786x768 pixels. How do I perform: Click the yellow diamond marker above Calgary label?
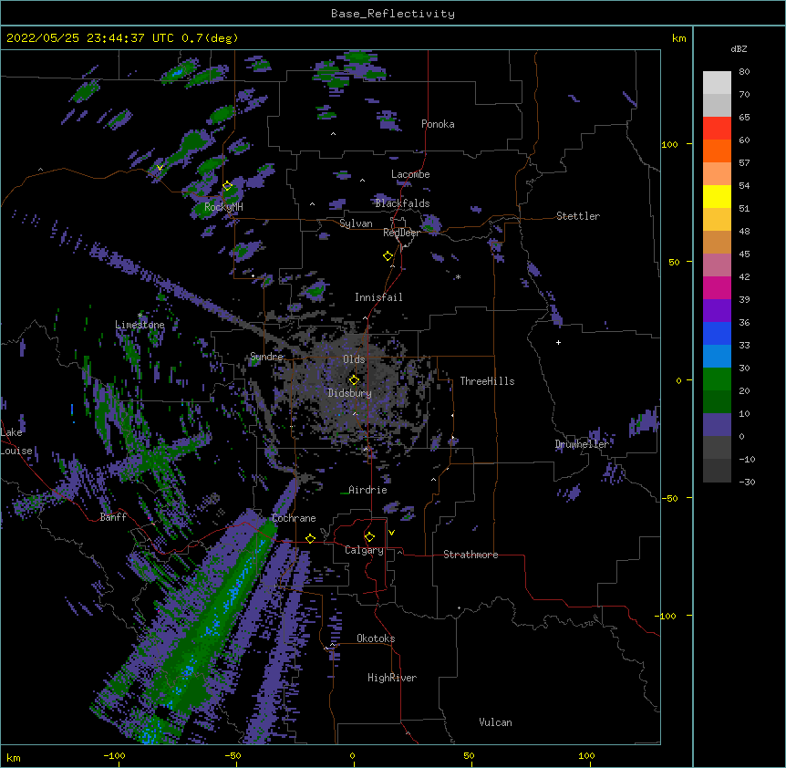pos(369,537)
